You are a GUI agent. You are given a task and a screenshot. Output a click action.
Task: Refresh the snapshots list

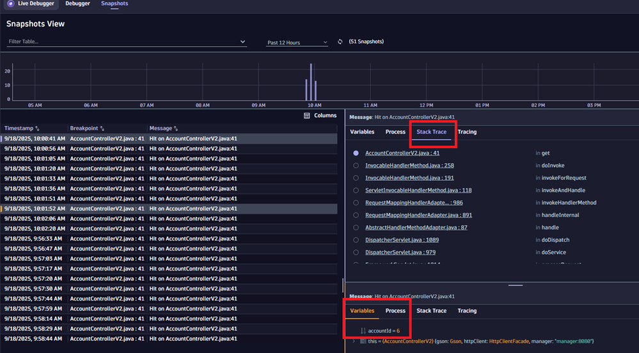pyautogui.click(x=340, y=42)
